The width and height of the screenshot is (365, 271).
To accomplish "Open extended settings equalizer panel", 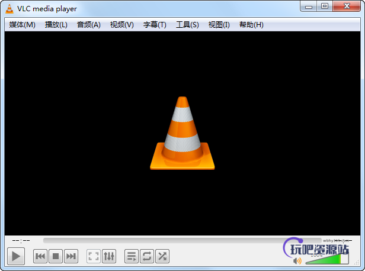I will [x=109, y=256].
